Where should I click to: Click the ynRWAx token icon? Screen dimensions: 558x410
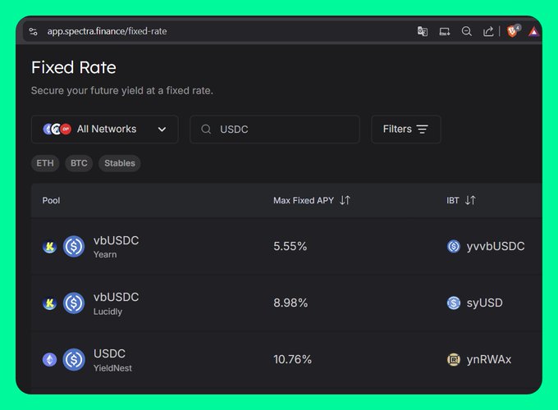pyautogui.click(x=453, y=359)
